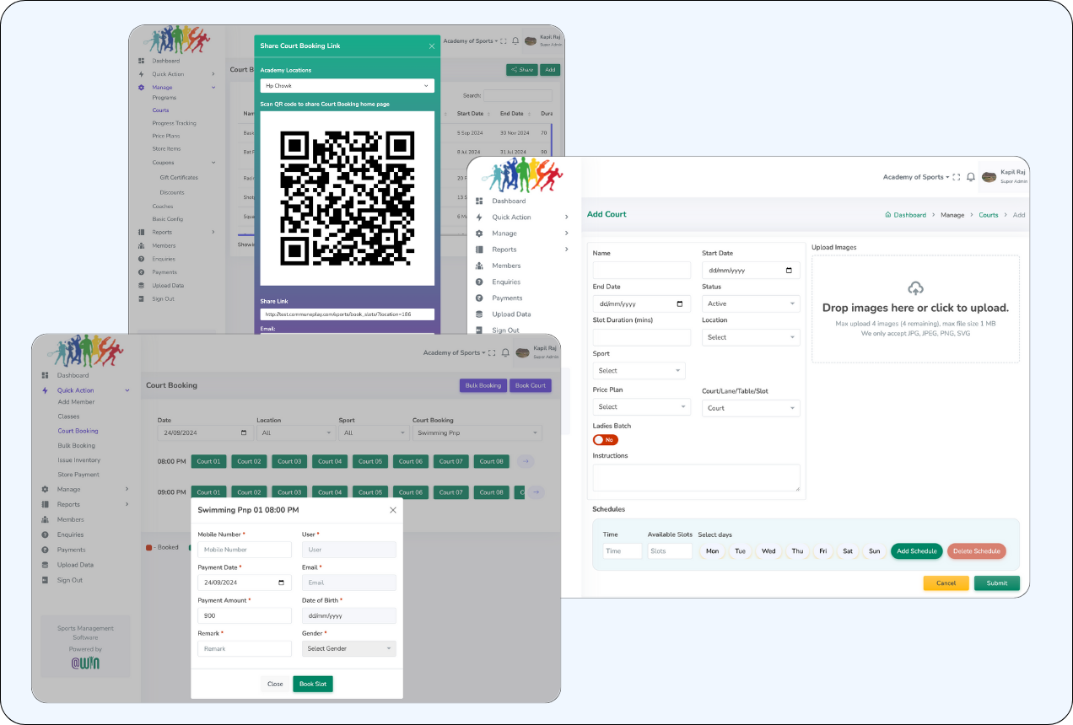The width and height of the screenshot is (1073, 725).
Task: Toggle the Sun day in Schedules
Action: click(874, 551)
